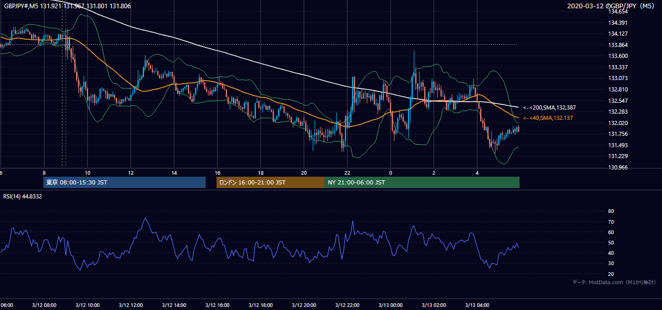Screen dimensions: 662x310
Task: Click price axis label 134.391
Action: (618, 23)
